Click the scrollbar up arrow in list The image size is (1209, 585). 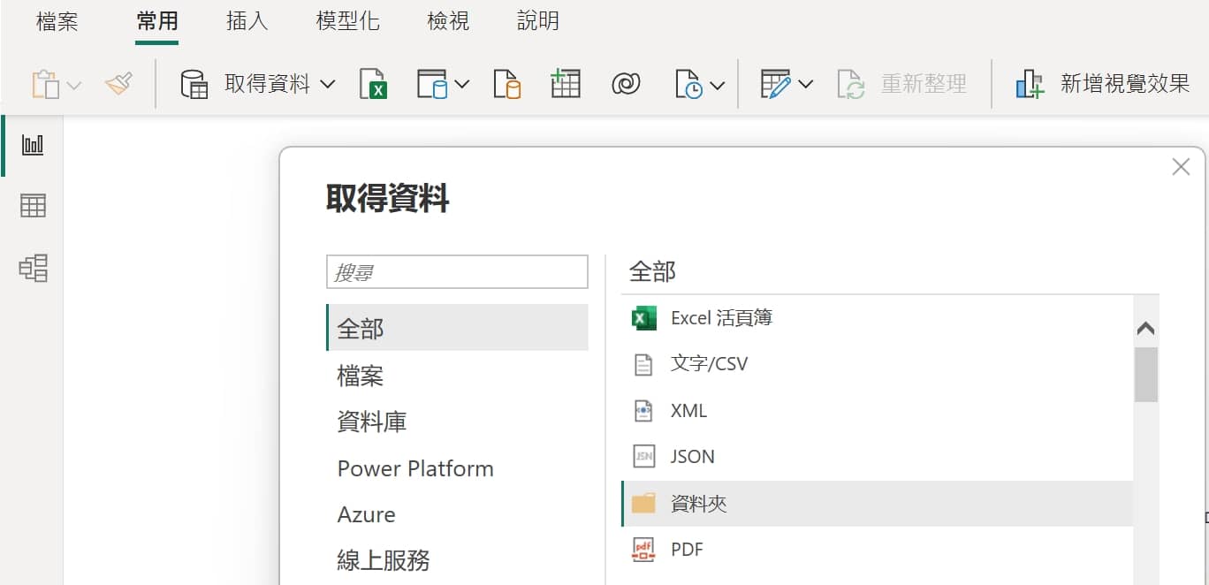coord(1145,329)
